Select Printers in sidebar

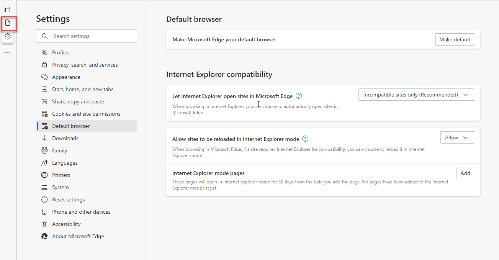coord(87,175)
